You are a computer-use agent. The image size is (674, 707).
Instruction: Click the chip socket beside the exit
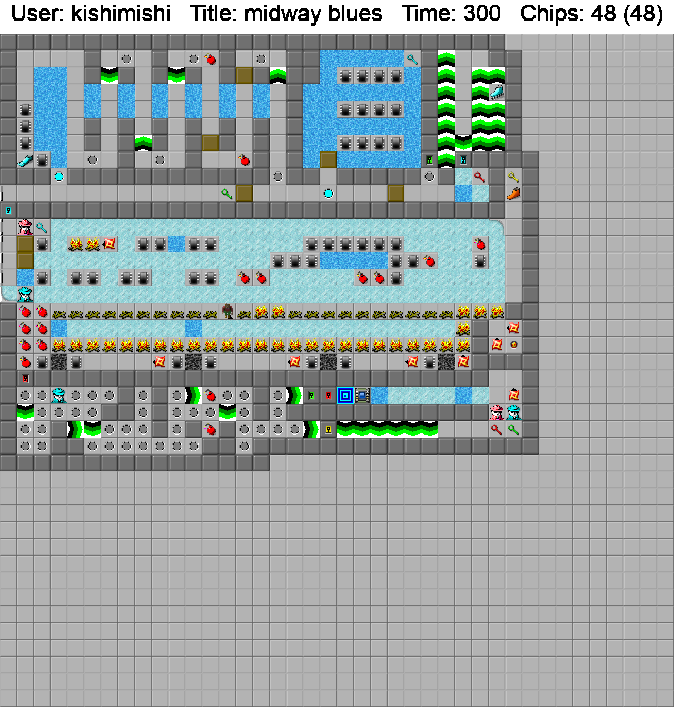pyautogui.click(x=362, y=396)
